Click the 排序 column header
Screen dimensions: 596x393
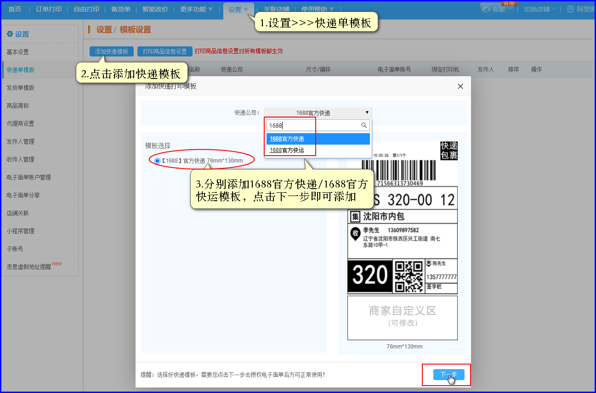514,70
